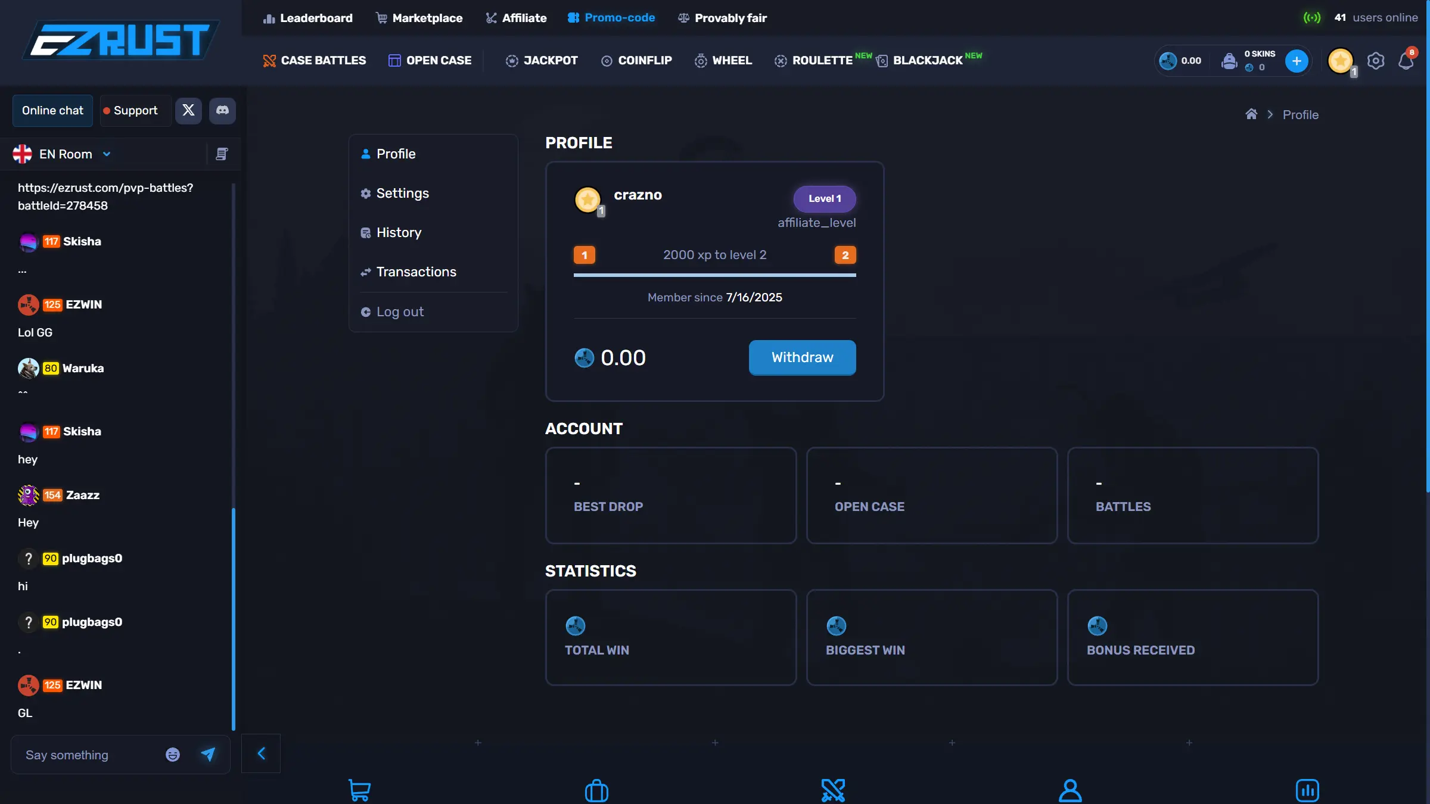Viewport: 1430px width, 804px height.
Task: Click the Profile breadcrumb link
Action: [1300, 114]
